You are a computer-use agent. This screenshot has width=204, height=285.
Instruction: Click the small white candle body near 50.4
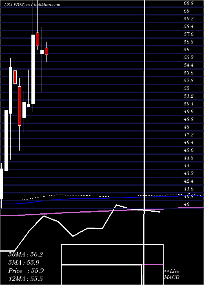point(29,105)
